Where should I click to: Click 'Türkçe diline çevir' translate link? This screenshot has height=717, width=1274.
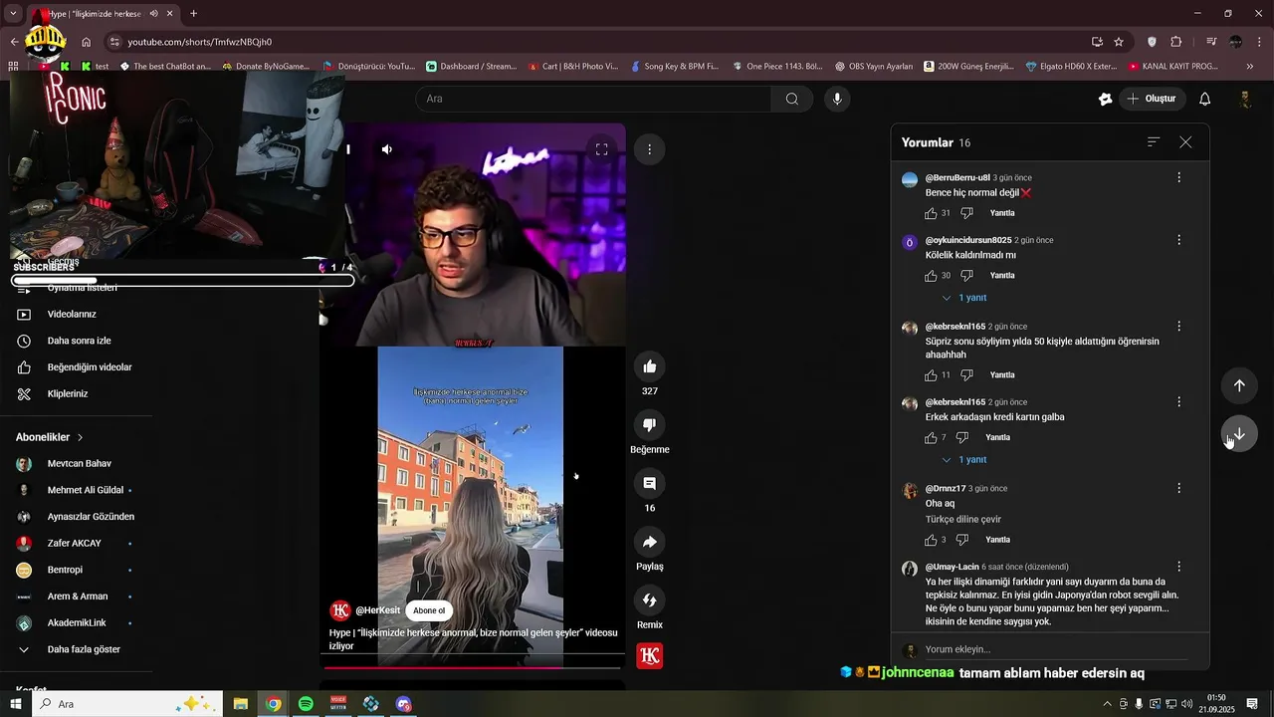click(x=963, y=519)
